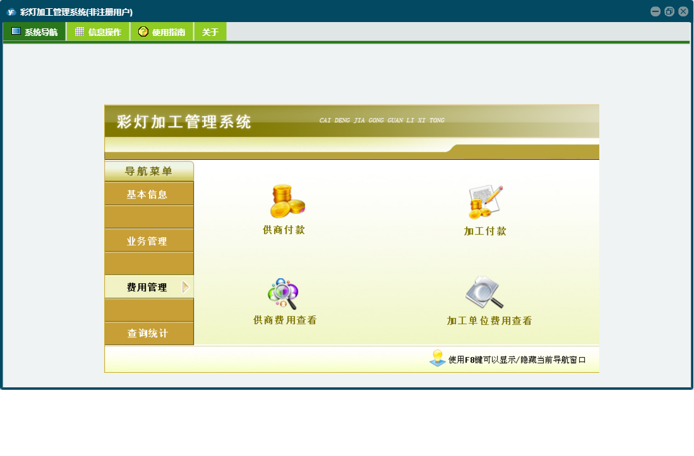Click the app logo in title bar
694x456 pixels.
(x=11, y=12)
